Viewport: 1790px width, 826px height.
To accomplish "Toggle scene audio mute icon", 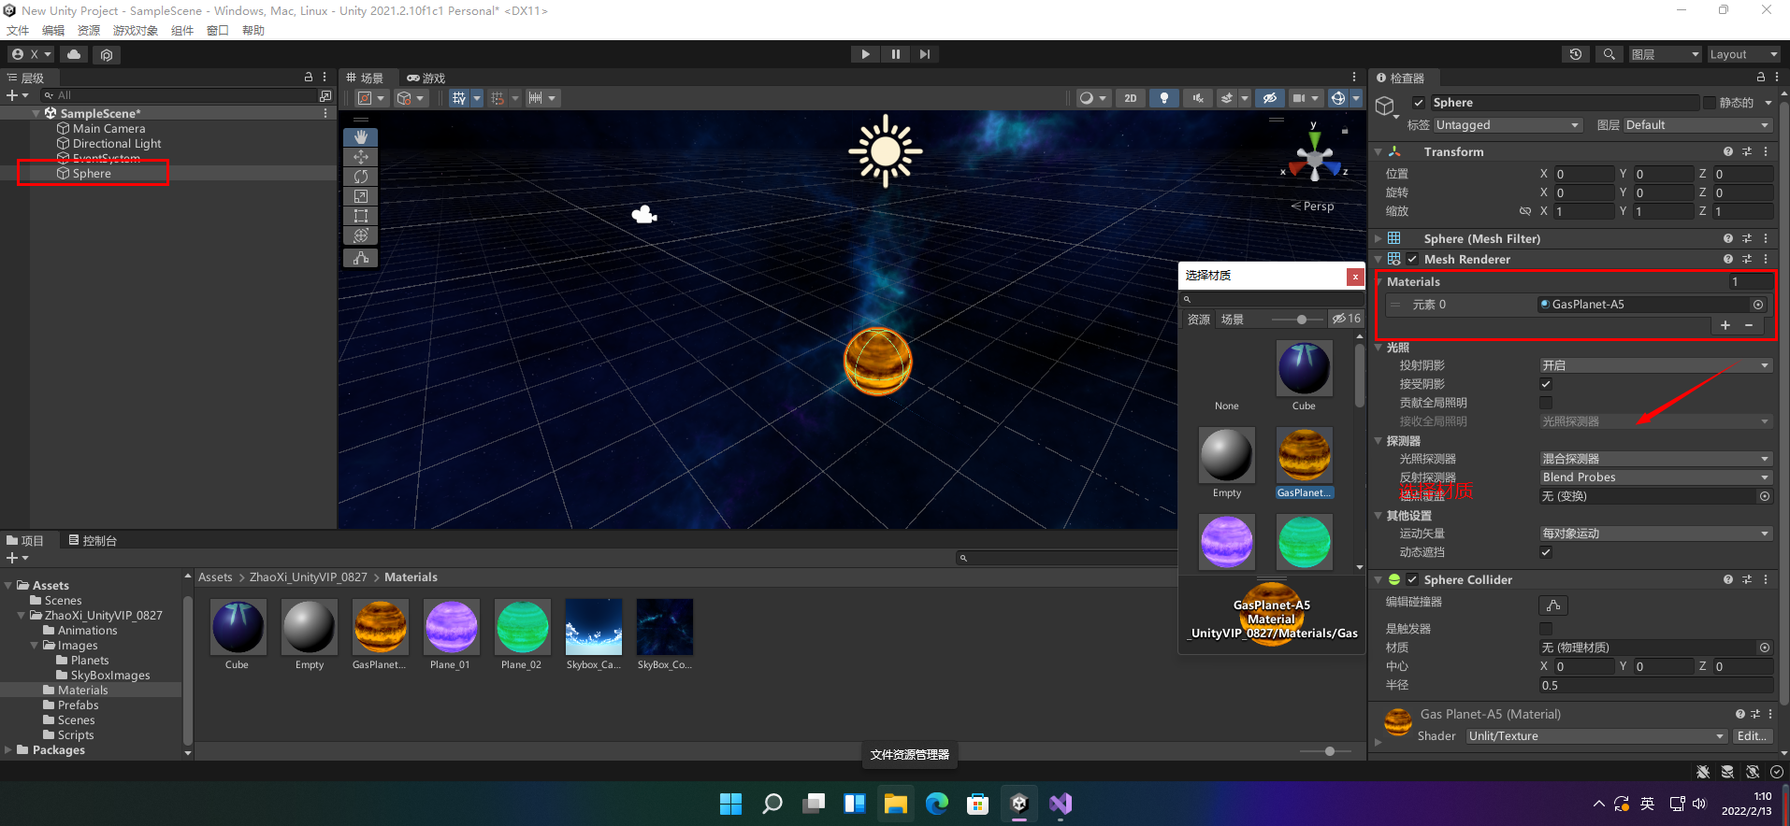I will click(1197, 98).
